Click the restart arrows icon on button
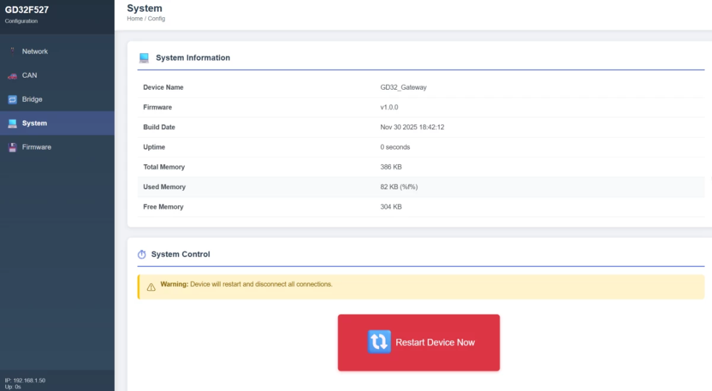 [x=379, y=342]
